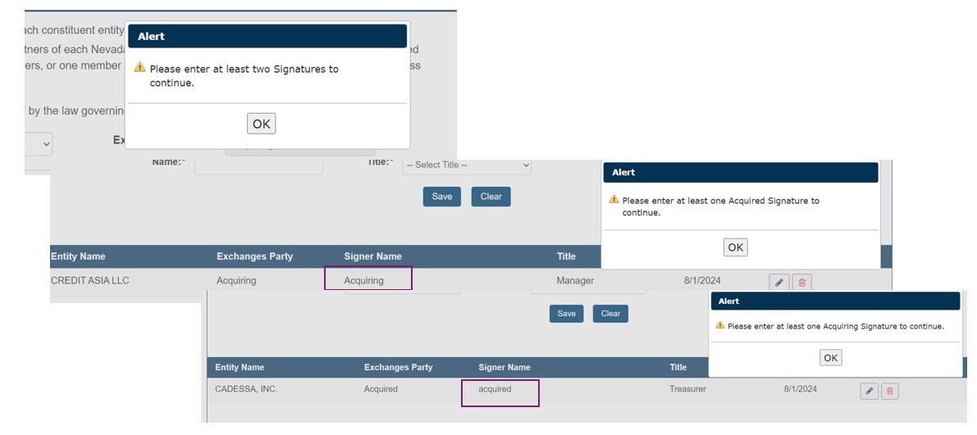
Task: Click Clear above the CADESSA, INC. table
Action: click(610, 313)
